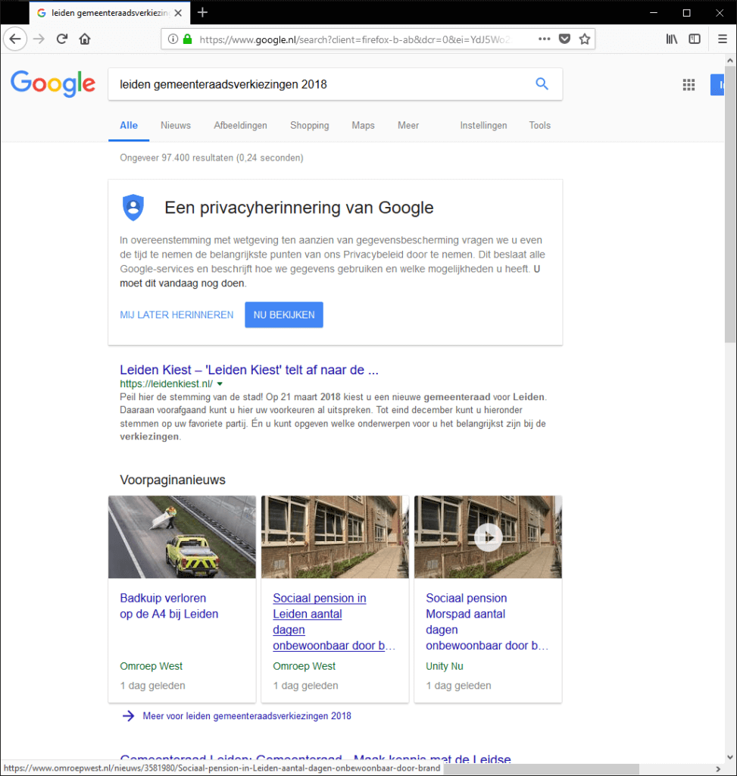This screenshot has width=737, height=776.
Task: Switch to the Nieuws tab
Action: click(176, 126)
